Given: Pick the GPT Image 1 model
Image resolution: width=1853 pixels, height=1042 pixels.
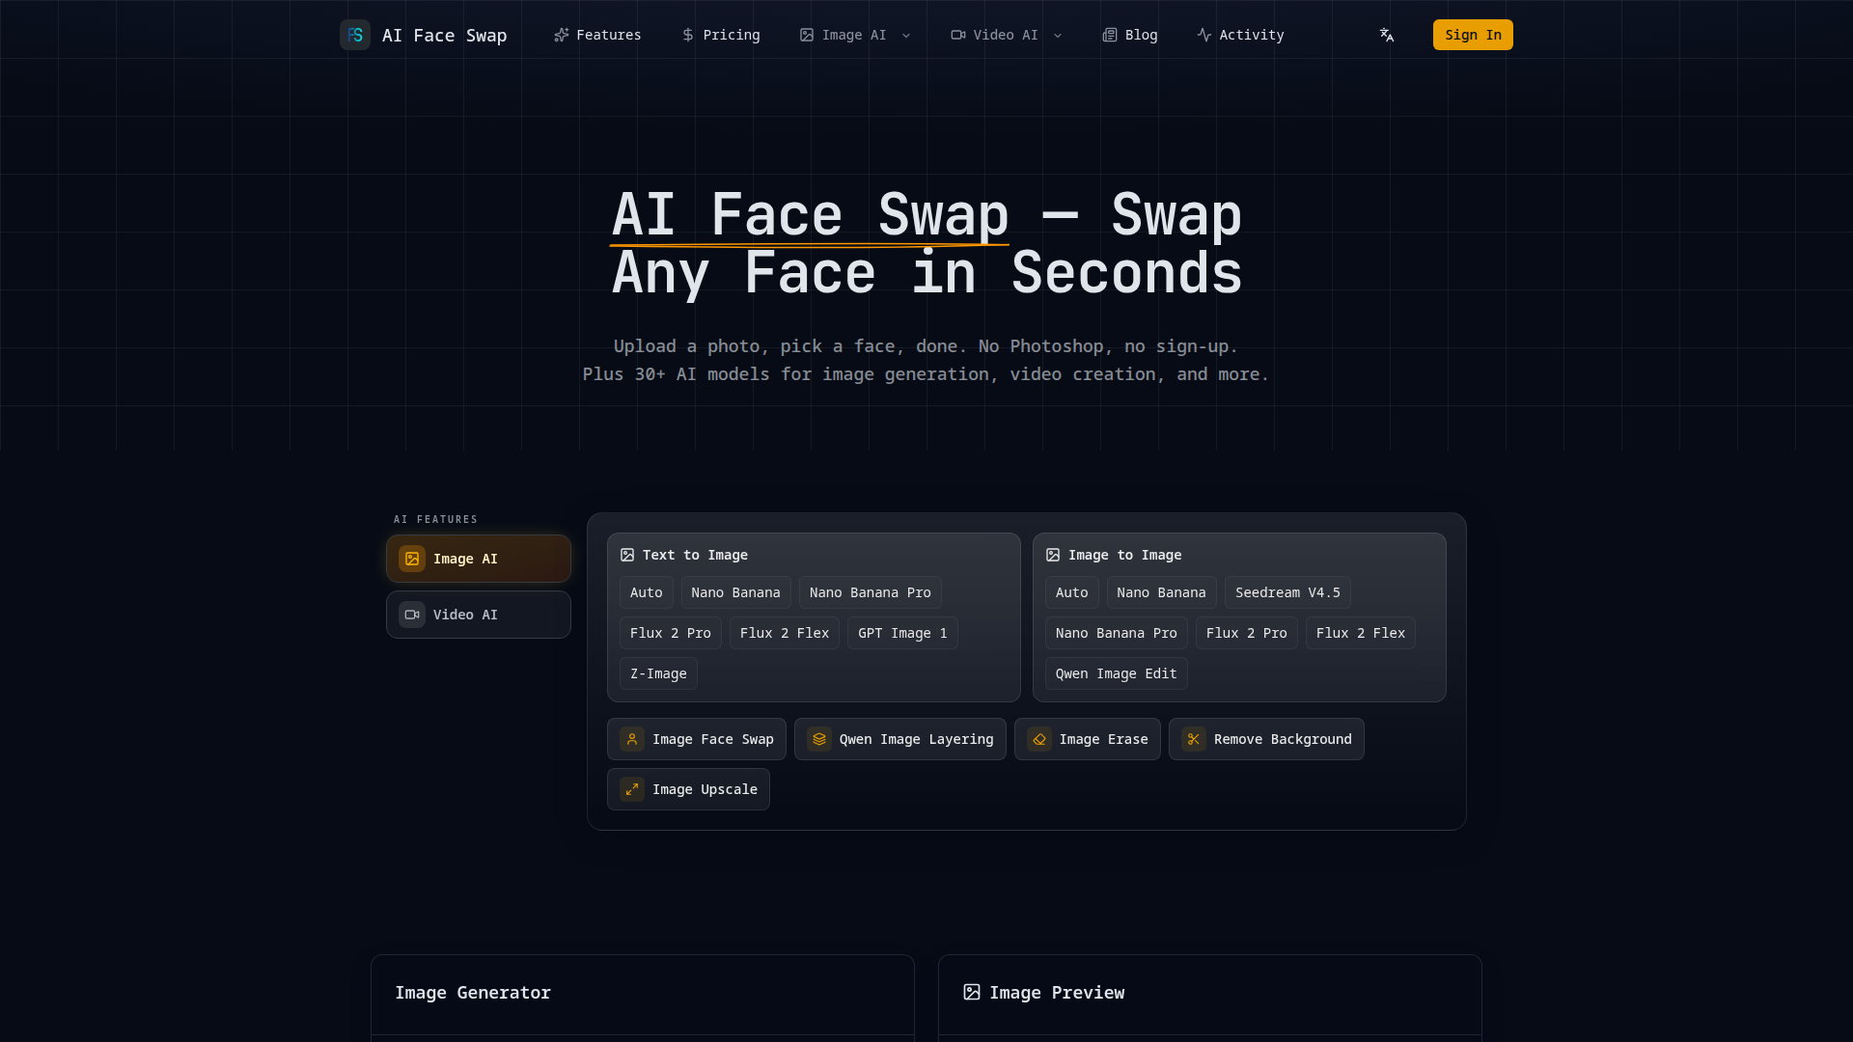Looking at the screenshot, I should click(x=902, y=633).
